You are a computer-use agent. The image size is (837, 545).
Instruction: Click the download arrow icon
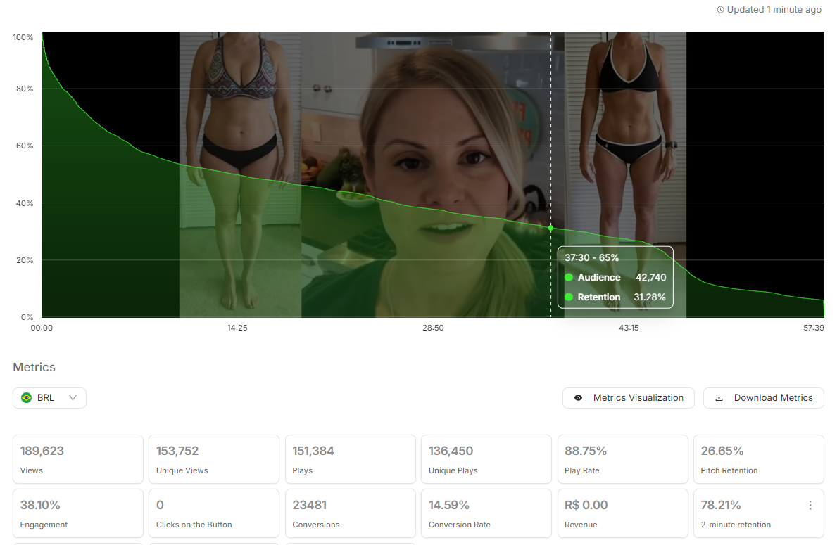tap(719, 398)
